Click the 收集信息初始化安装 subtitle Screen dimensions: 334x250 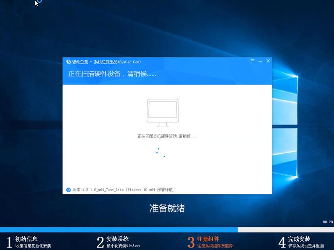pyautogui.click(x=33, y=246)
